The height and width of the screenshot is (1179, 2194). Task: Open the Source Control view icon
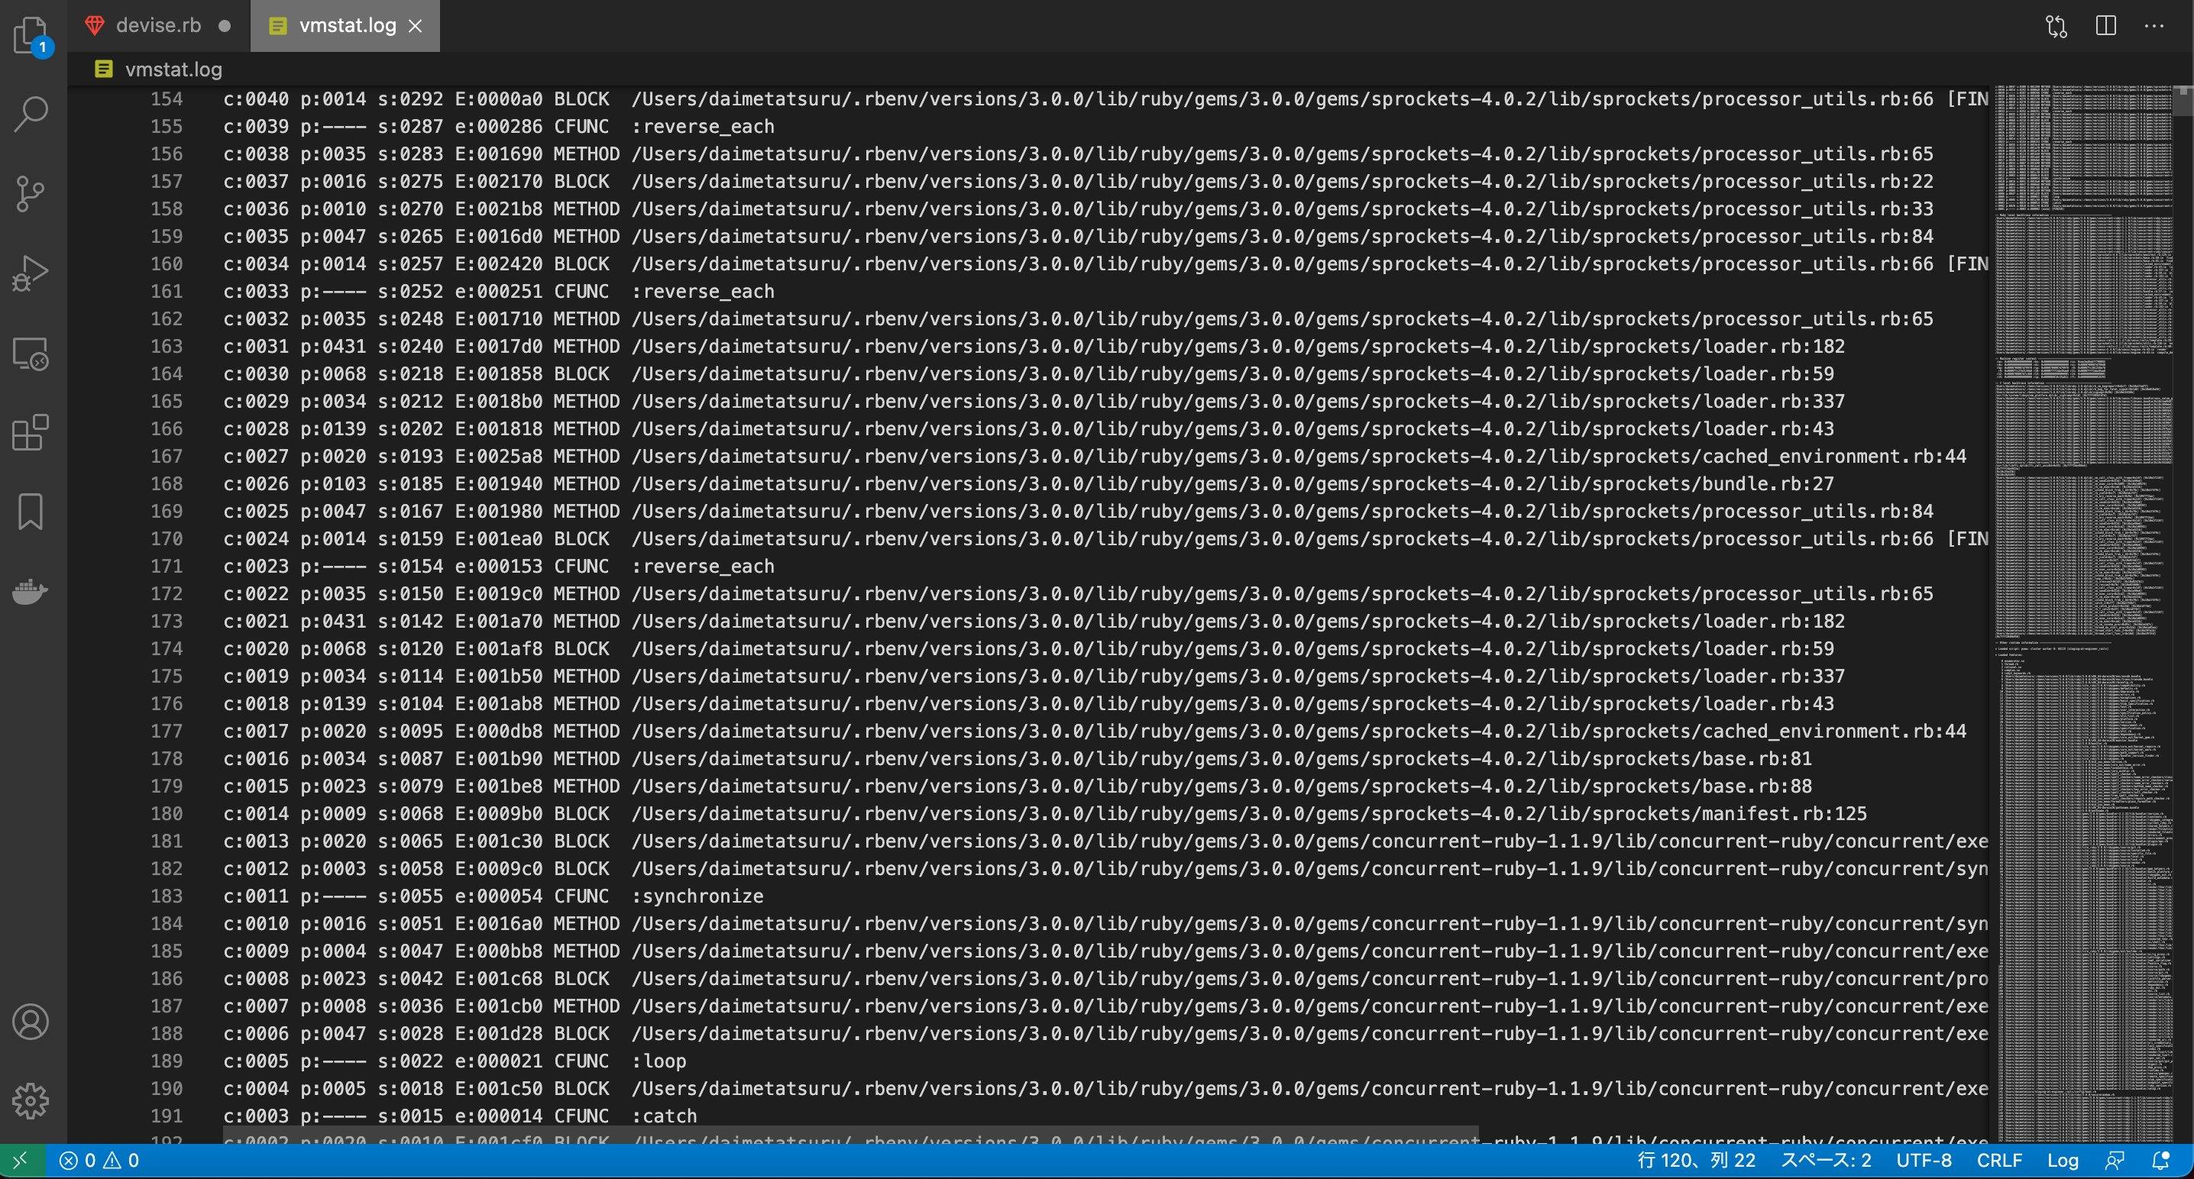click(x=31, y=194)
